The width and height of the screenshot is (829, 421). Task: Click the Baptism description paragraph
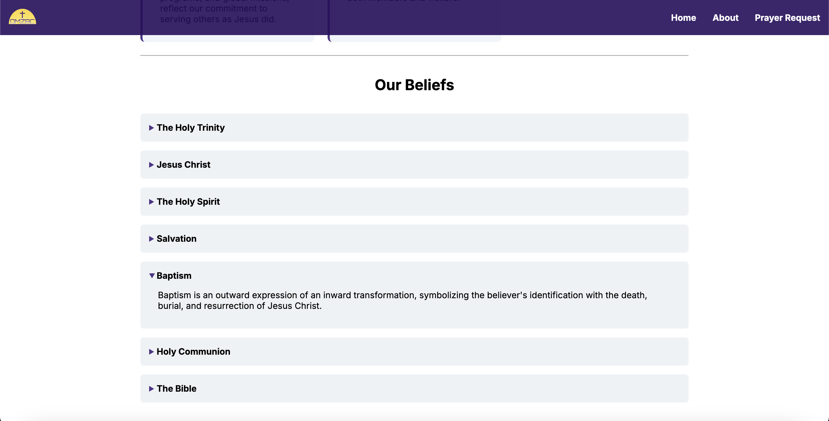402,300
